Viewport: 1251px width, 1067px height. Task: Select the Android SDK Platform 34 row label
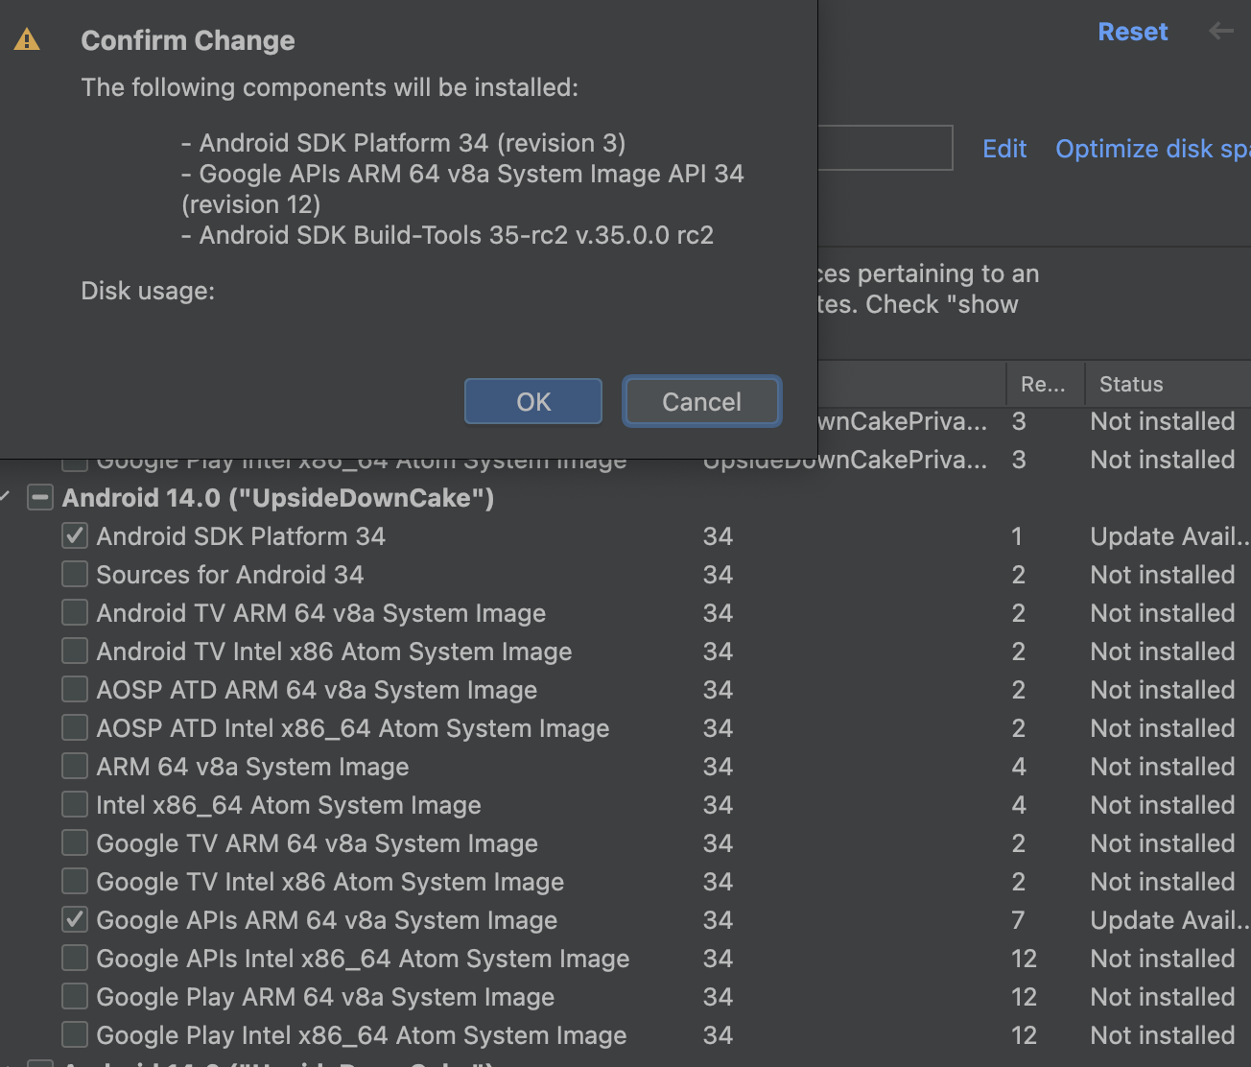[x=241, y=536]
